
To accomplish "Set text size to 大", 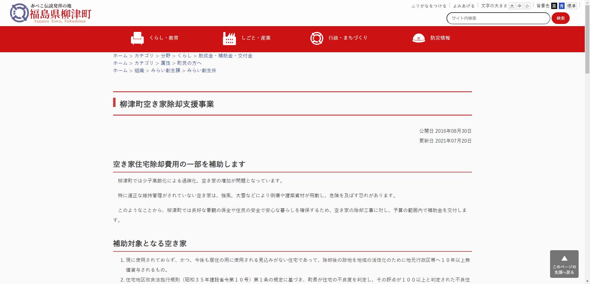I will click(x=512, y=6).
